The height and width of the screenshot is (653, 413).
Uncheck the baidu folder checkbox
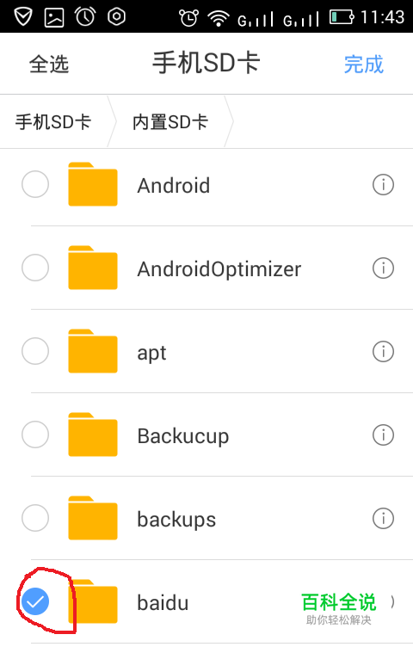[x=35, y=601]
